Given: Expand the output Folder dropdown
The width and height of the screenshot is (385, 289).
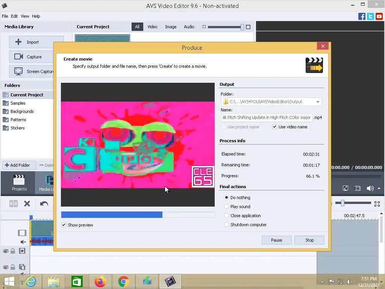Looking at the screenshot, I should tap(318, 102).
